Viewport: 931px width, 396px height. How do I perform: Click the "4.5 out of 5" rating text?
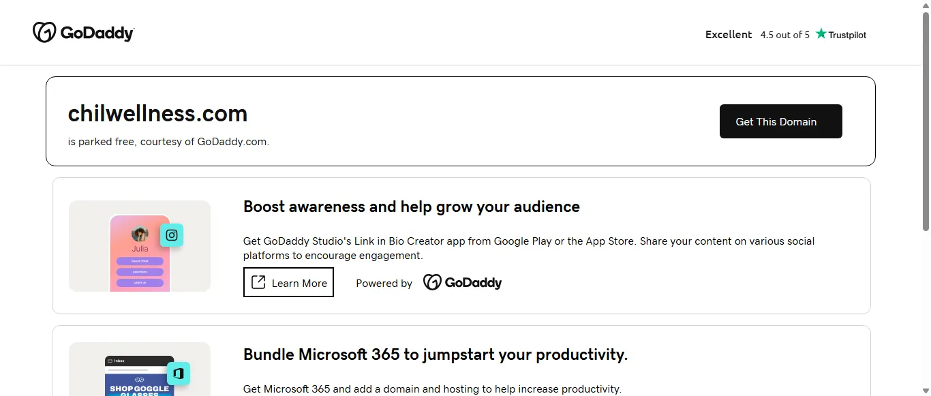tap(784, 35)
